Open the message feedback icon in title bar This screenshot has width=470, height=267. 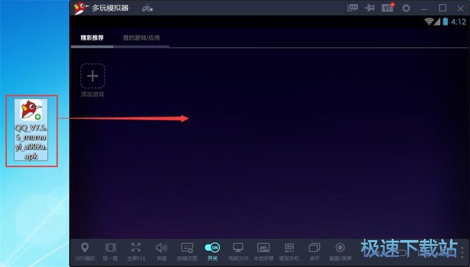coord(352,8)
